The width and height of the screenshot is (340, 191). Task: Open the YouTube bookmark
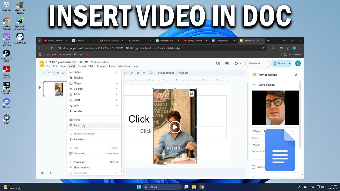65,55
